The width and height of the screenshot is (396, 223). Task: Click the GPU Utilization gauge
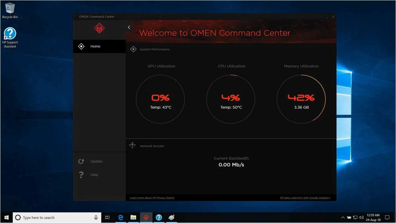tap(160, 99)
